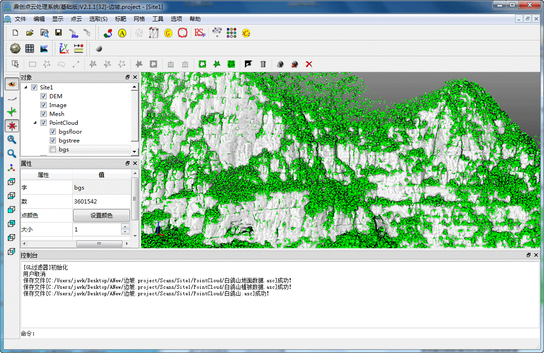Collapse the Site1 tree node
Screen dimensions: 544x353
(x=26, y=88)
